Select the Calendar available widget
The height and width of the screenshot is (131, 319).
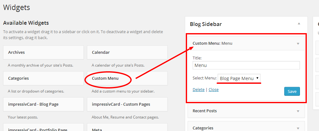pyautogui.click(x=127, y=52)
